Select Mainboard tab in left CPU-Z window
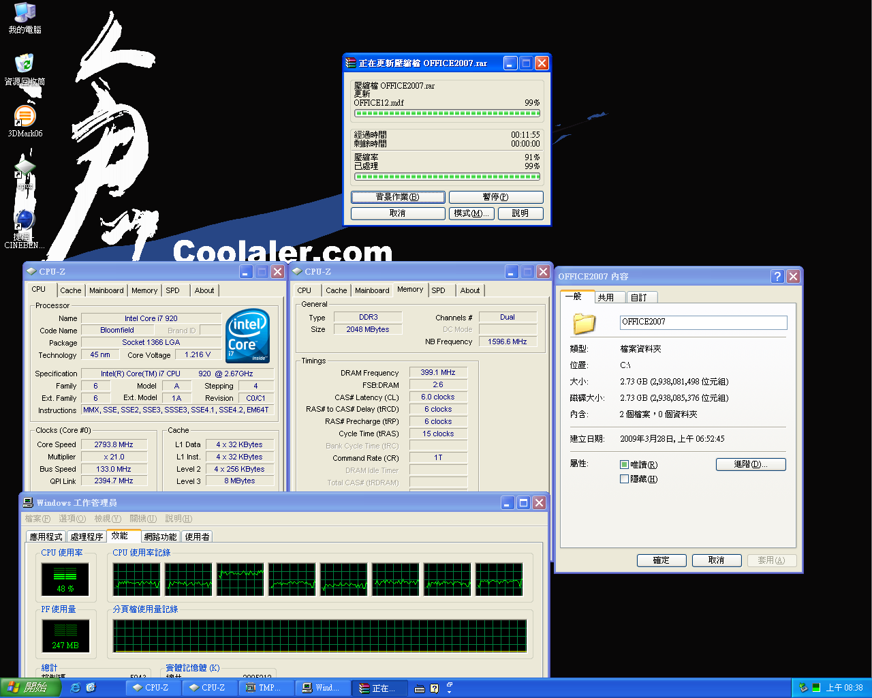 [106, 290]
